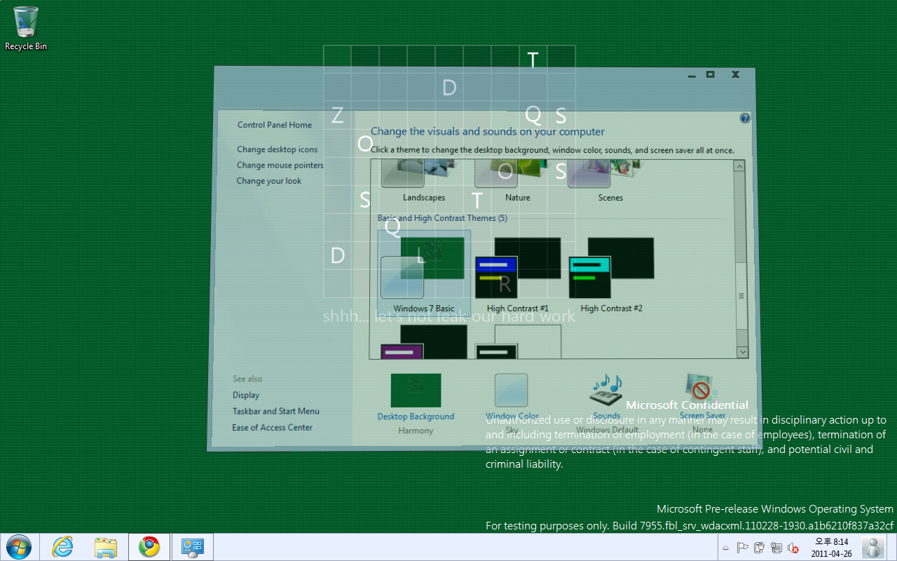
Task: Open the Start menu orb
Action: (x=18, y=547)
